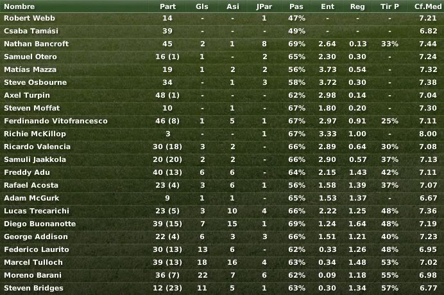This screenshot has width=444, height=295.
Task: Click Marcel Tulloch's 18 goals value
Action: (x=202, y=262)
